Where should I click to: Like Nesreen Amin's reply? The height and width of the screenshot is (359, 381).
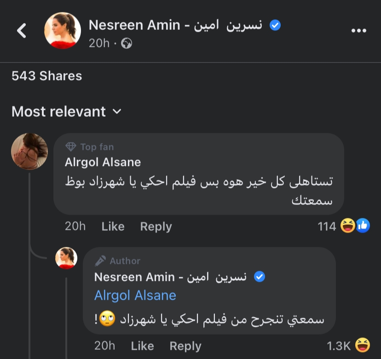pyautogui.click(x=142, y=346)
